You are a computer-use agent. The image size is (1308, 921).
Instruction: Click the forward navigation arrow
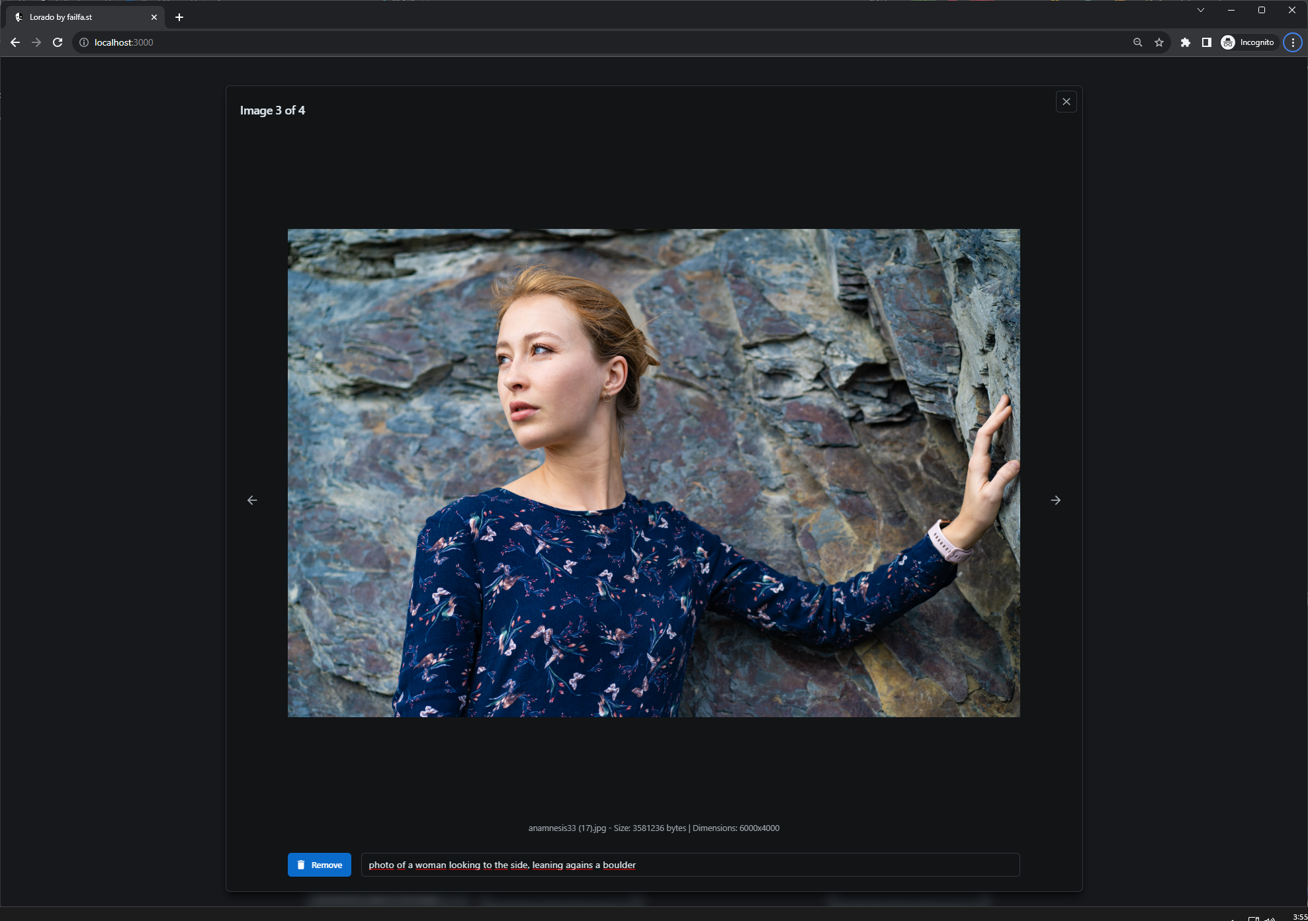36,42
